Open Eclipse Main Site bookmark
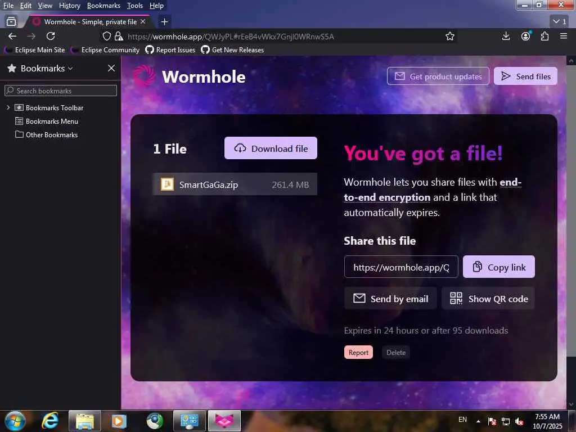The height and width of the screenshot is (432, 576). pos(35,50)
